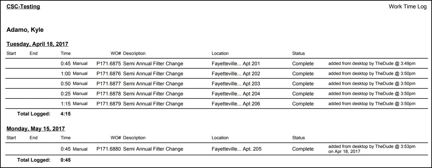432x168 pixels.
Task: Click work order P171.6877
Action: click(x=109, y=84)
